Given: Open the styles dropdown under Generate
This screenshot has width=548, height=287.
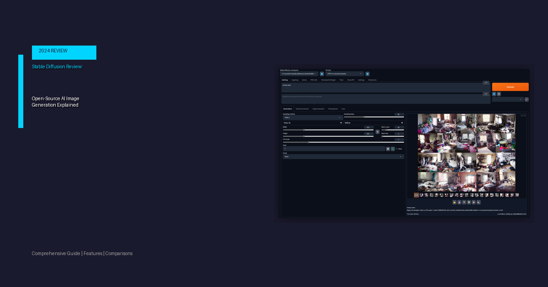Looking at the screenshot, I should (508, 99).
